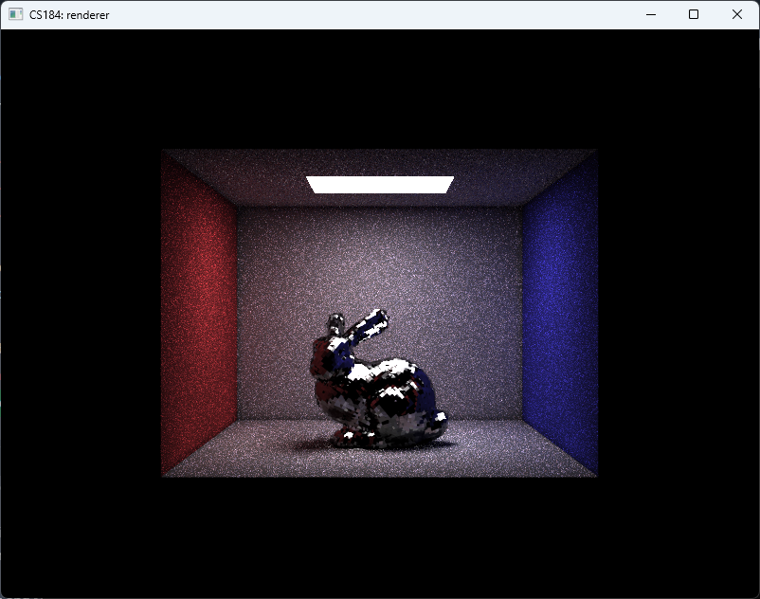Click the app icon in the title bar

pos(15,14)
